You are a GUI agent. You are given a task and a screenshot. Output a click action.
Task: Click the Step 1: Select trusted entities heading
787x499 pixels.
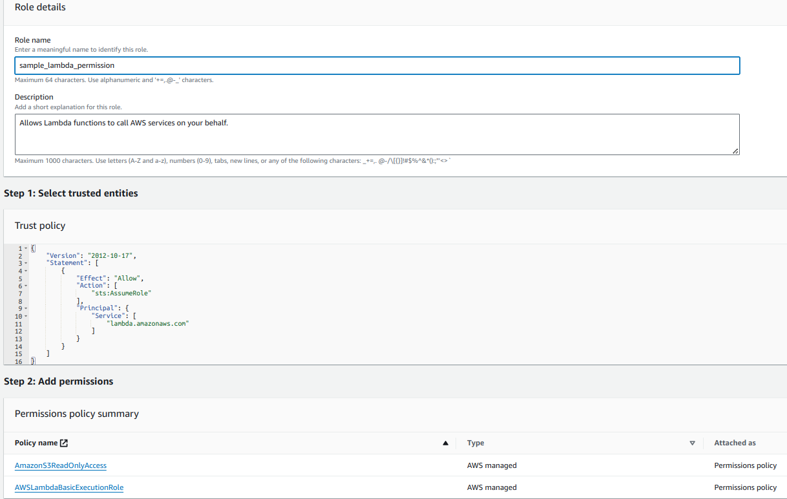pyautogui.click(x=71, y=193)
